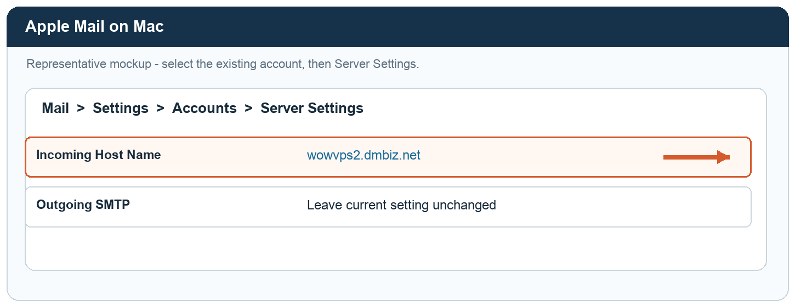The height and width of the screenshot is (307, 795).
Task: Select the Incoming Host Name label
Action: (x=99, y=155)
